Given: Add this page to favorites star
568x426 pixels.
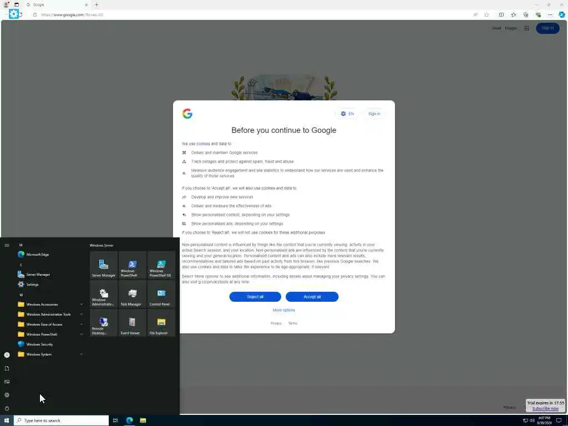Looking at the screenshot, I should tap(486, 15).
